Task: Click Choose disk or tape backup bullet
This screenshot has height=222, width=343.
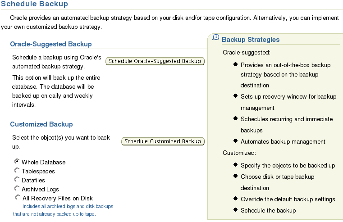Action: [x=277, y=182]
